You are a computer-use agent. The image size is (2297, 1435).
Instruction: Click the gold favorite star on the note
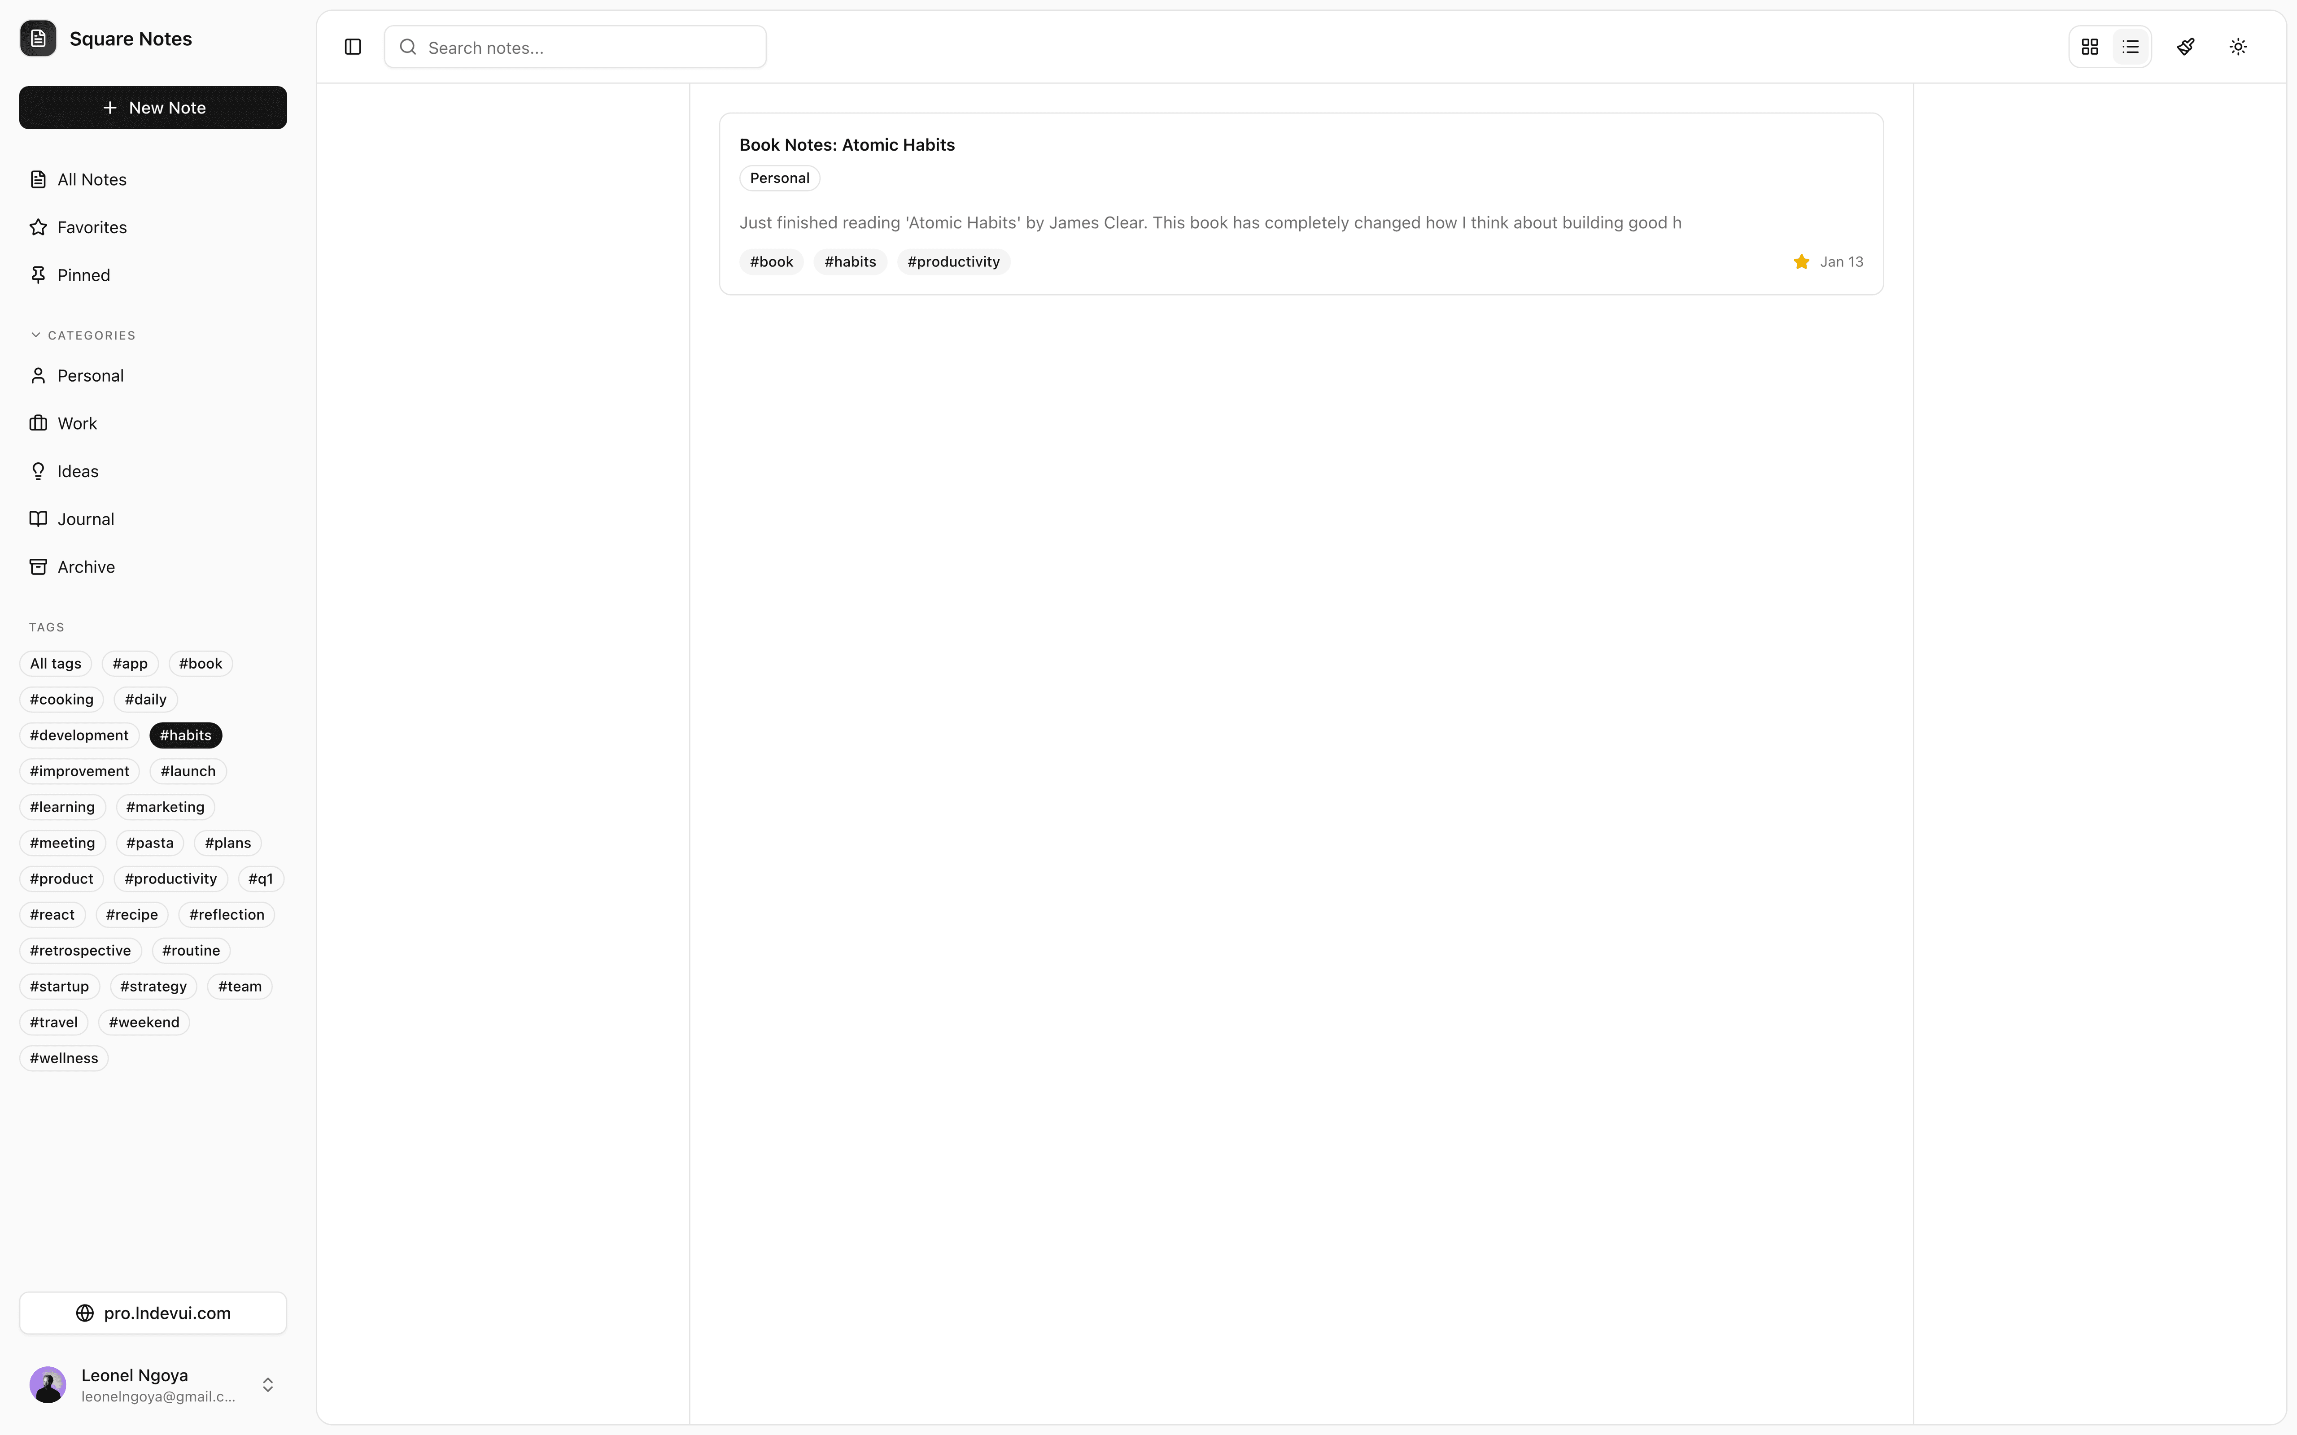click(x=1802, y=262)
